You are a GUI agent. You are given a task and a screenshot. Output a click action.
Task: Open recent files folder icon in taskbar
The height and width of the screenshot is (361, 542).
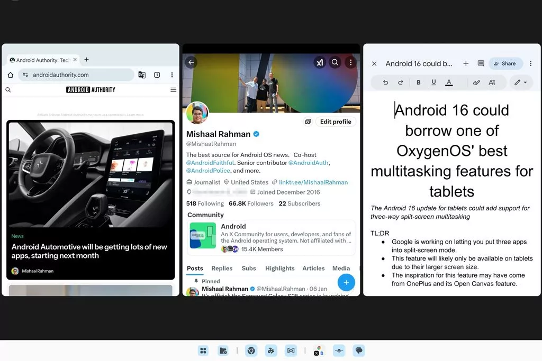[223, 350]
